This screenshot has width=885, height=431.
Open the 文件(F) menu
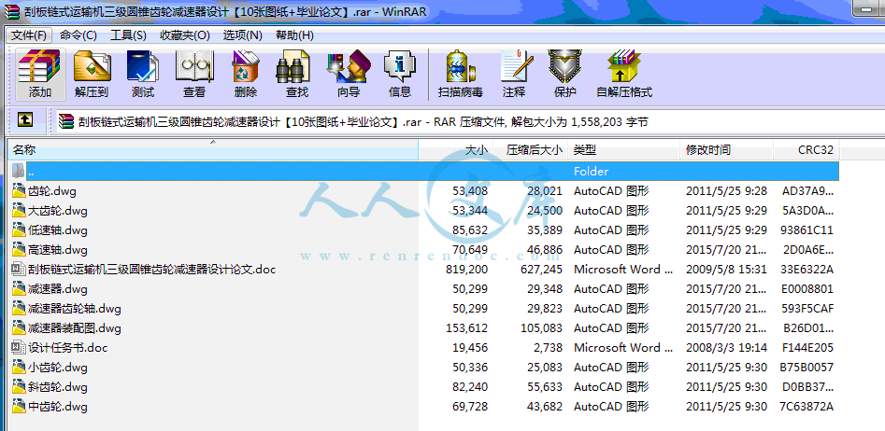29,35
